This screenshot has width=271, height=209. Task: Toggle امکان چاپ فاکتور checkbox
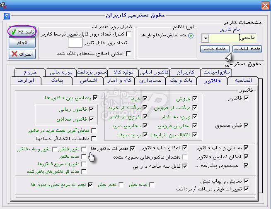pos(185,147)
